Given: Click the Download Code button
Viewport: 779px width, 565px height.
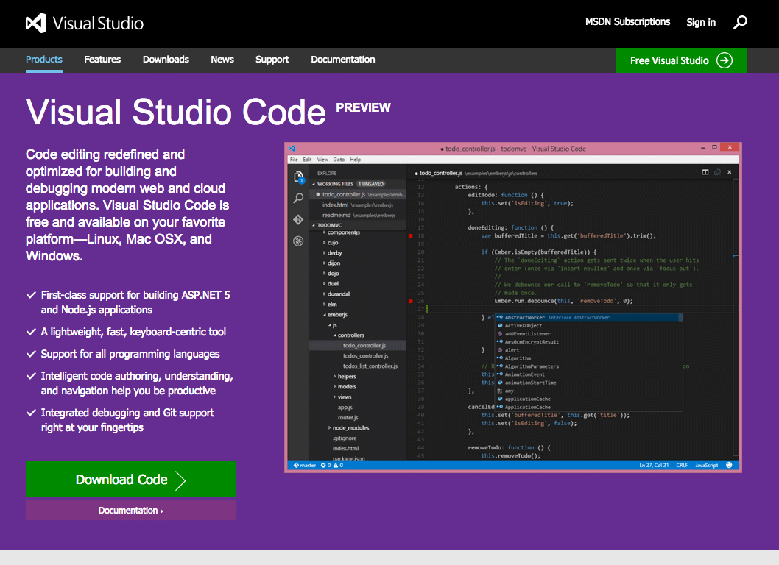Looking at the screenshot, I should tap(131, 479).
